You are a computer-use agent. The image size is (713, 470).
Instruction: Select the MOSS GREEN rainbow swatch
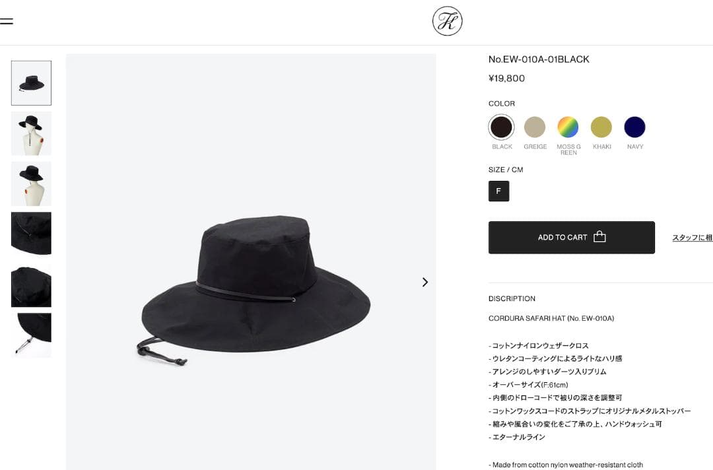click(568, 127)
